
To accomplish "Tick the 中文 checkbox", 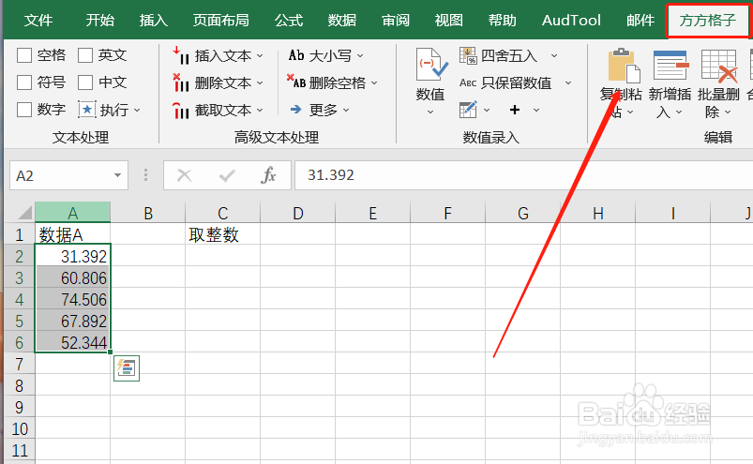I will pyautogui.click(x=85, y=82).
